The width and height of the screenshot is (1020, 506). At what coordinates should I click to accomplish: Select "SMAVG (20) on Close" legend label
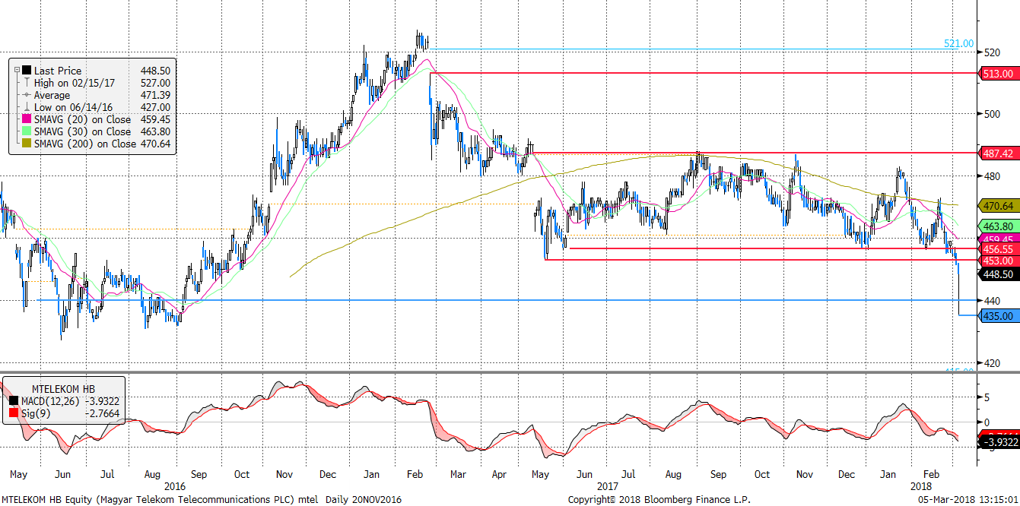82,119
